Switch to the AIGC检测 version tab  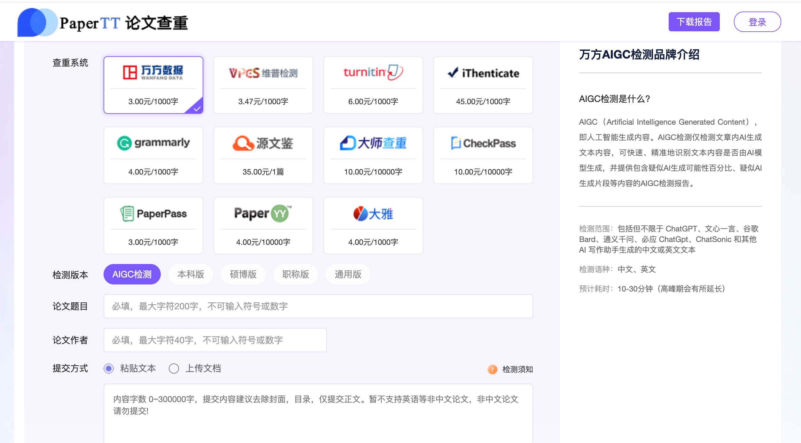[132, 274]
